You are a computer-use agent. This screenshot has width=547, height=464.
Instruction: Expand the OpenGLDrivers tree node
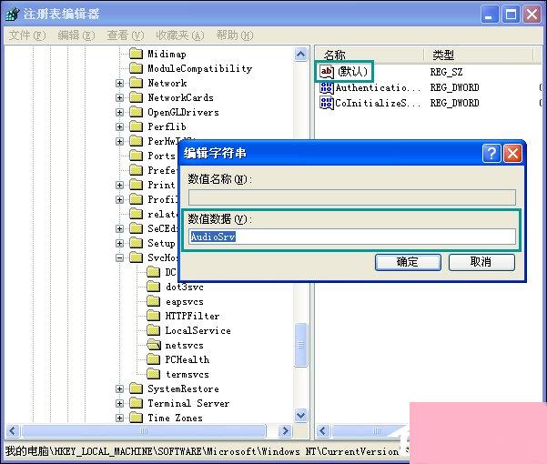(119, 112)
